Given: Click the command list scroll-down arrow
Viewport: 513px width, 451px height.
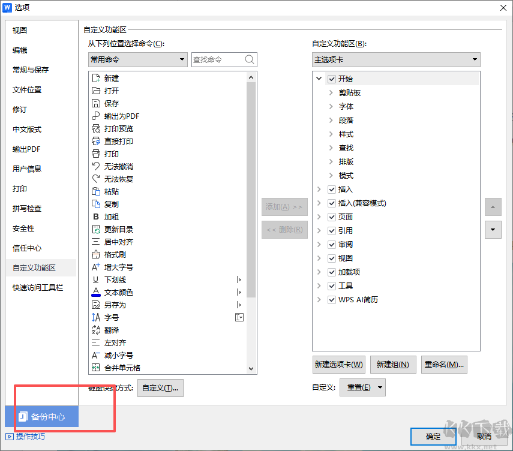Looking at the screenshot, I should coord(251,369).
